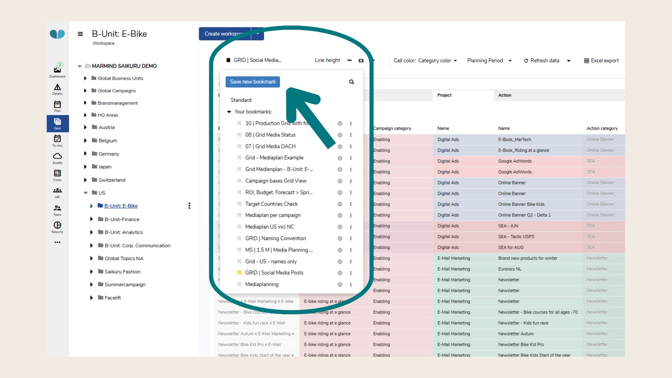The image size is (672, 378).
Task: Select the Standard bookmark entry
Action: click(x=241, y=100)
